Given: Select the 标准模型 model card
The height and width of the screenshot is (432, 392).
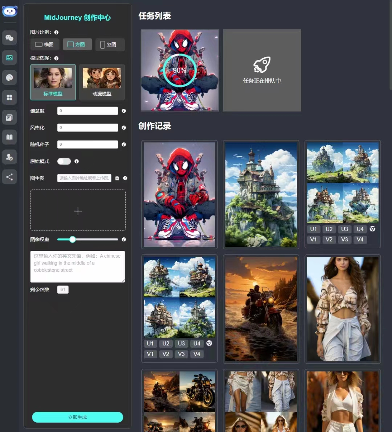Looking at the screenshot, I should [x=53, y=82].
